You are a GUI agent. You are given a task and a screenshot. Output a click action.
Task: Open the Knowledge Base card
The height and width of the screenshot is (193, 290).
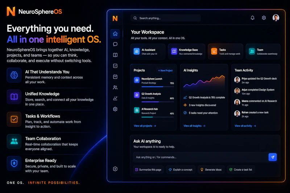point(187,51)
